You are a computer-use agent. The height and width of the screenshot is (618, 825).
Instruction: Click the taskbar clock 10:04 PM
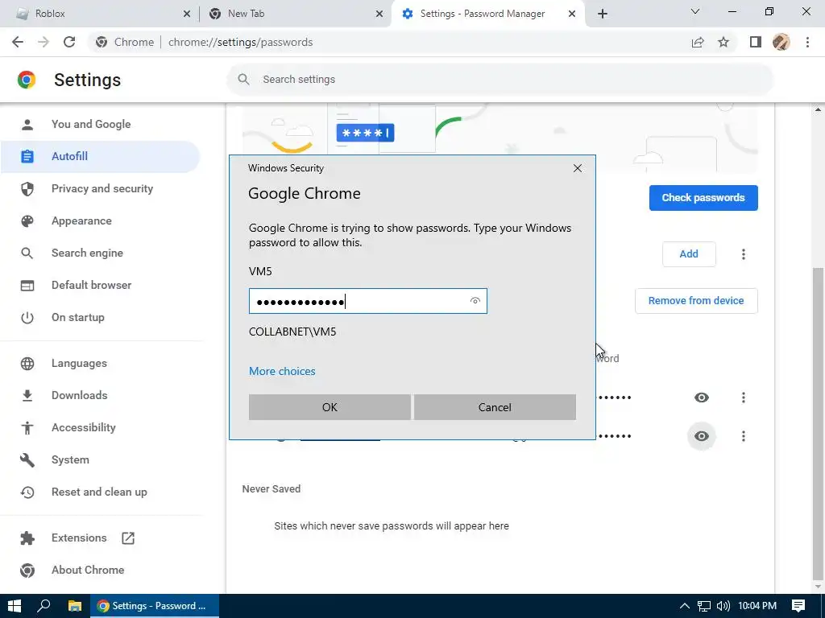tap(757, 606)
